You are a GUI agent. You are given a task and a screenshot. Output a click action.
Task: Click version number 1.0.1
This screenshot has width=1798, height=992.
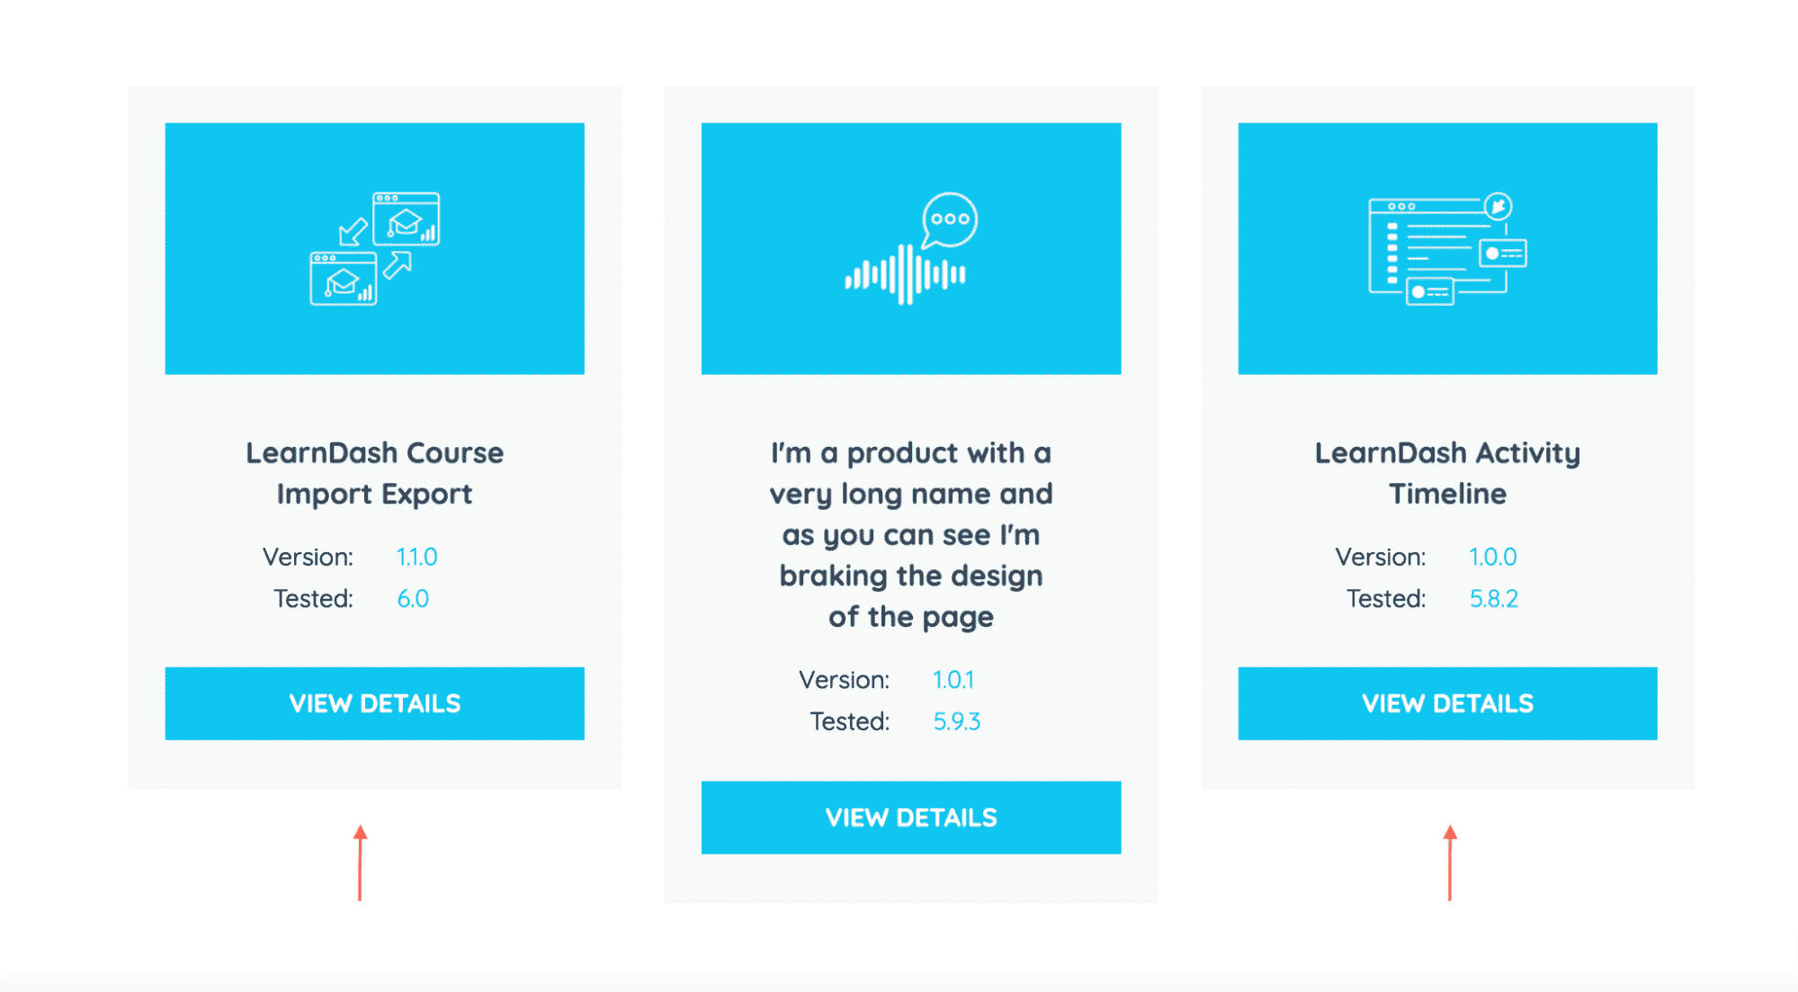(953, 680)
